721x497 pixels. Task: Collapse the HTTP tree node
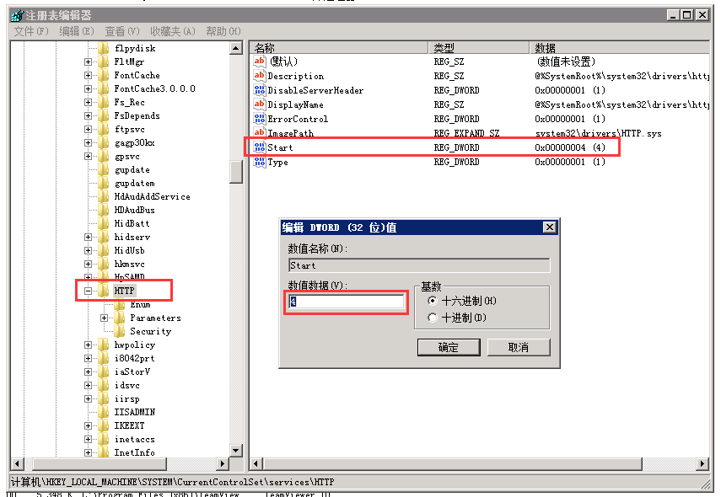point(88,291)
